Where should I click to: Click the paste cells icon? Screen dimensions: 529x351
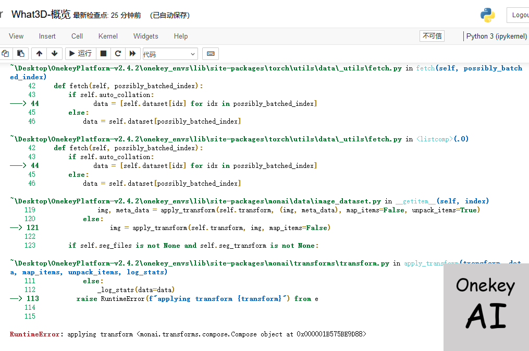coord(20,53)
